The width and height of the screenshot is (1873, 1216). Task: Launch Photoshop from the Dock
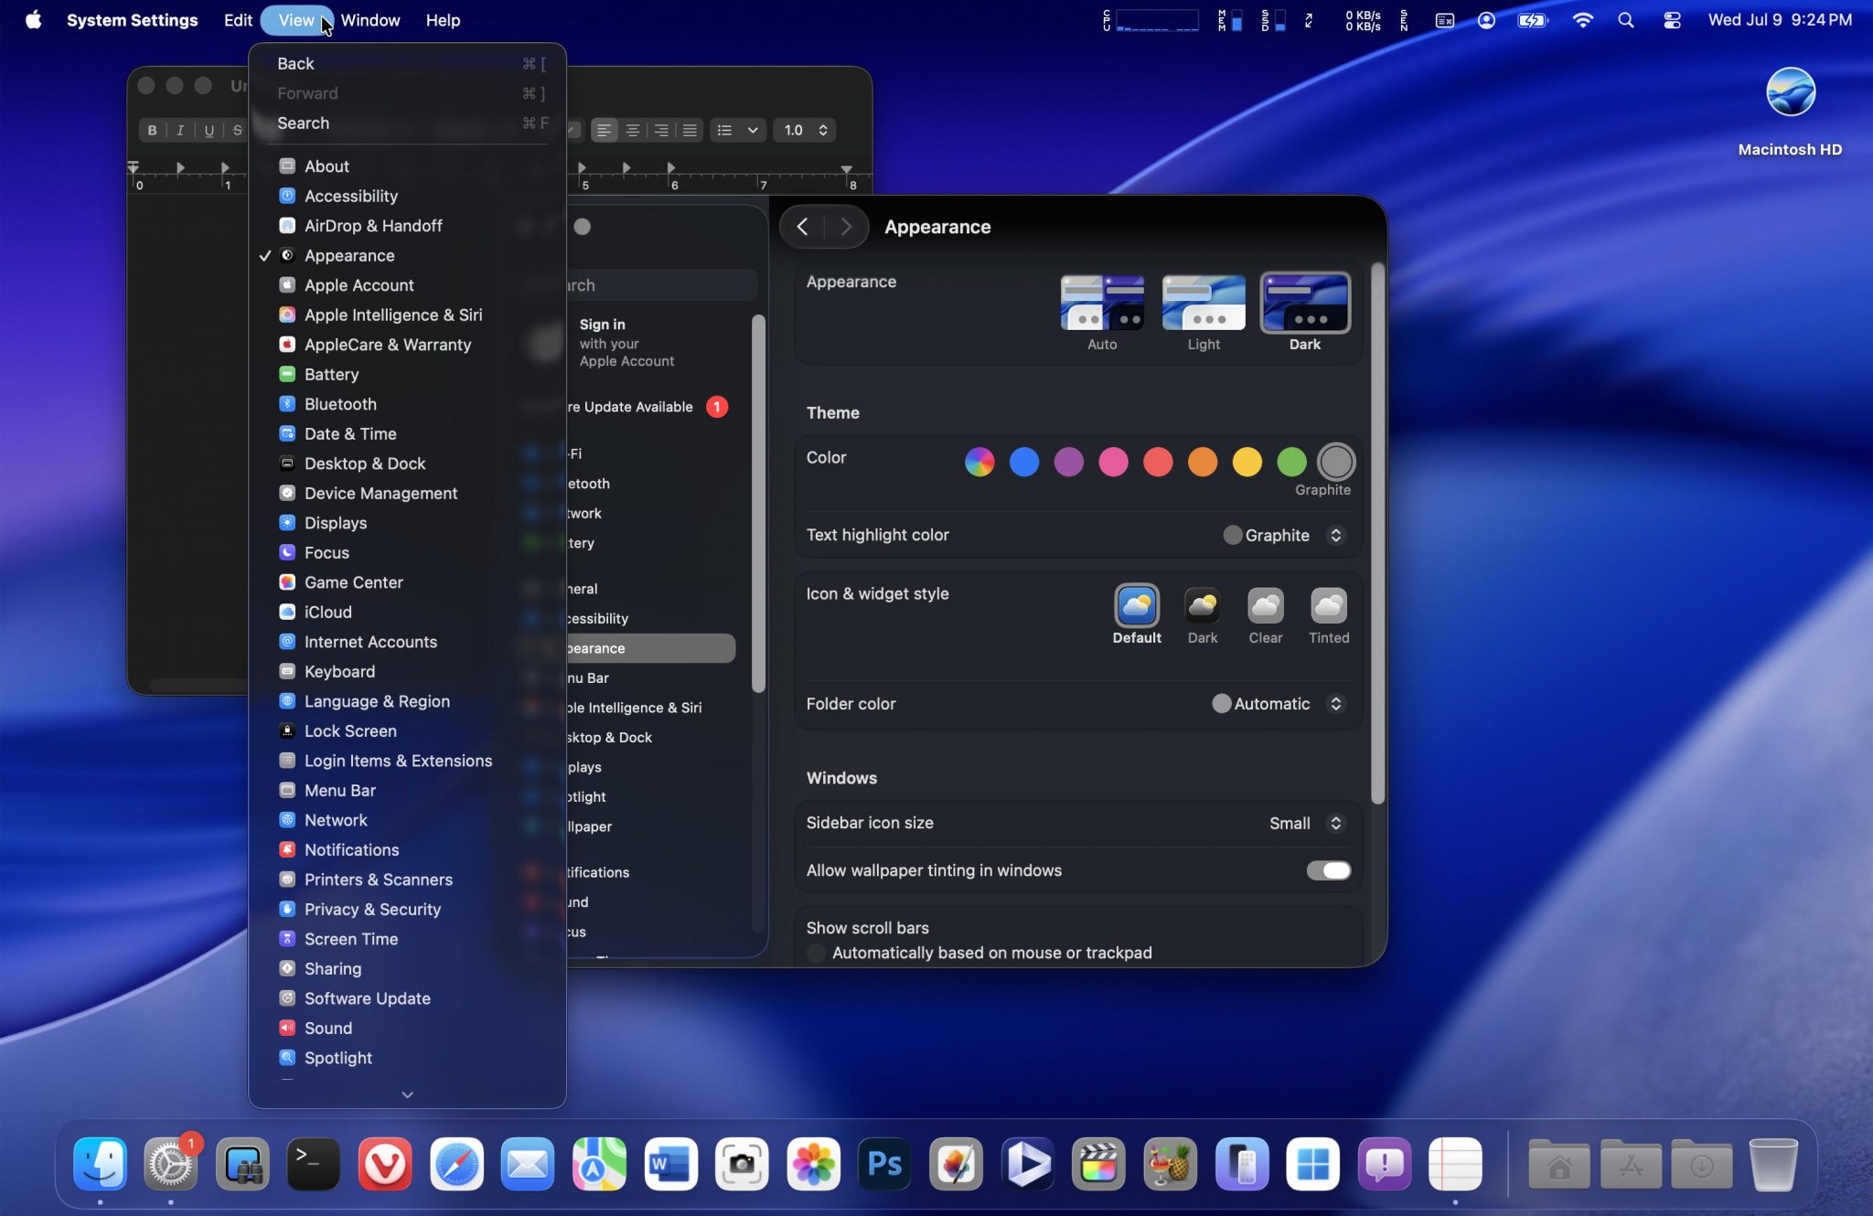[883, 1164]
